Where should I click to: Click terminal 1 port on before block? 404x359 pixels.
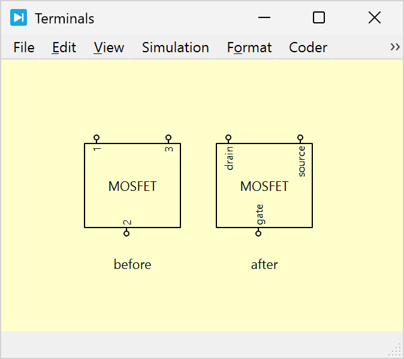coord(97,137)
